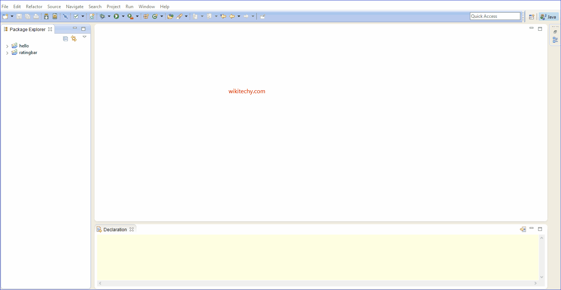The height and width of the screenshot is (290, 561).
Task: Switch to the Java perspective
Action: [x=549, y=17]
